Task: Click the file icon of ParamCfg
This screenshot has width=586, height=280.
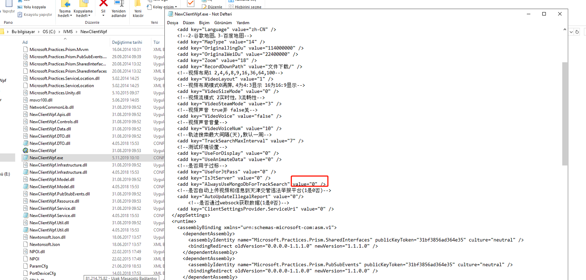Action: [26, 266]
